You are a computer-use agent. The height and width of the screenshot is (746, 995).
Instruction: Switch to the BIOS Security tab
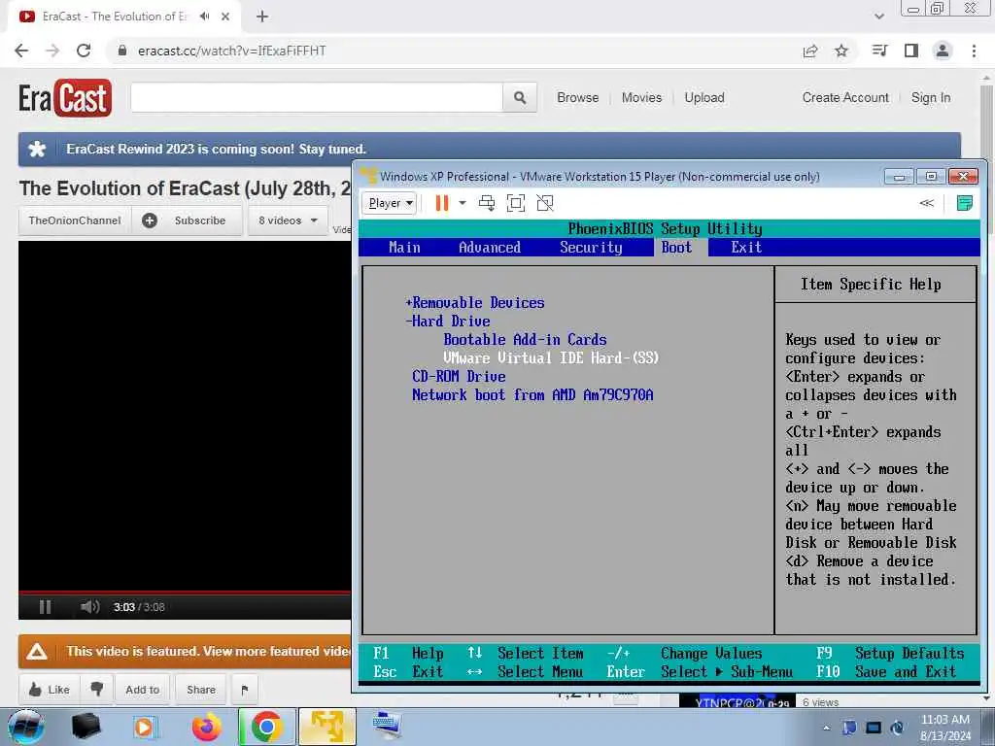coord(591,248)
